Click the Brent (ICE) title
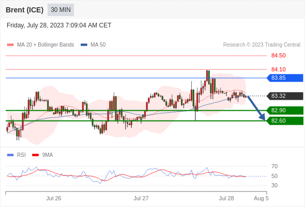Screen dimensions: 305x207 coord(24,10)
